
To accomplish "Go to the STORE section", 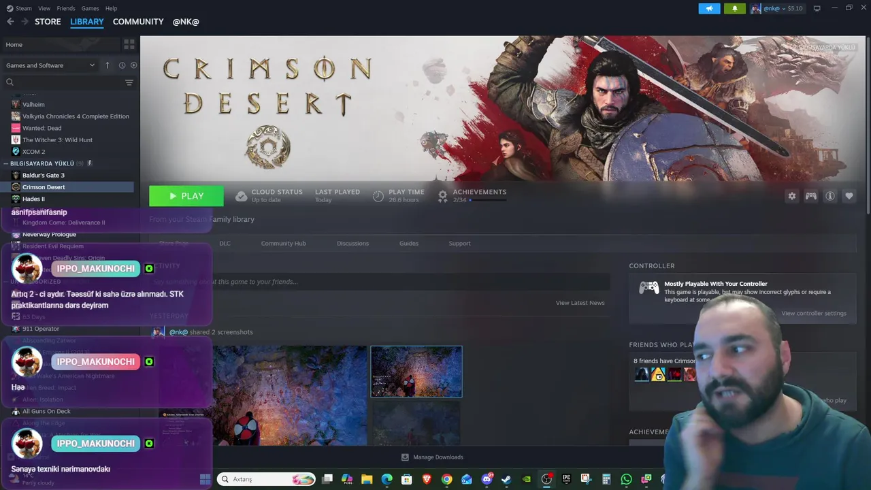I will coord(48,22).
